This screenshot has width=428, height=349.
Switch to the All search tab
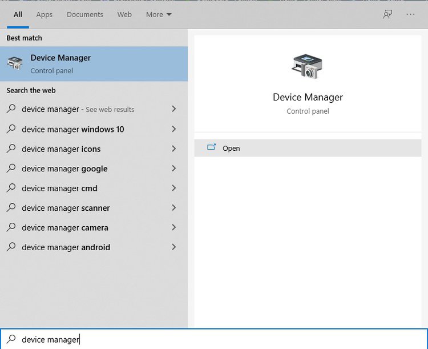pos(18,14)
